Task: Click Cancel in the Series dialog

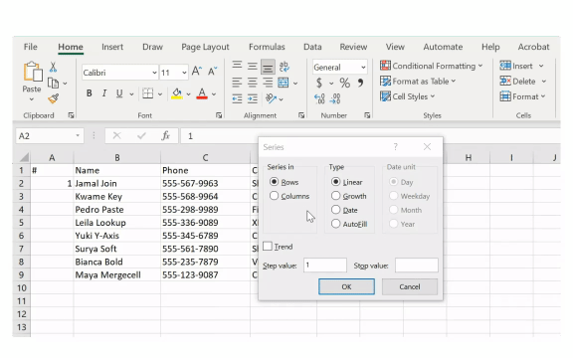Action: [x=410, y=286]
